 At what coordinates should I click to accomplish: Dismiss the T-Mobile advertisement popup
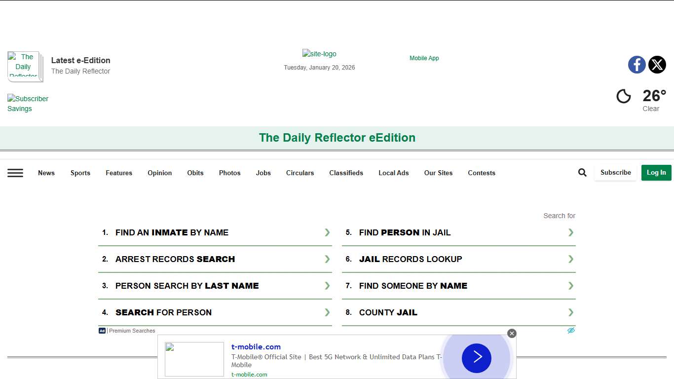pos(512,333)
